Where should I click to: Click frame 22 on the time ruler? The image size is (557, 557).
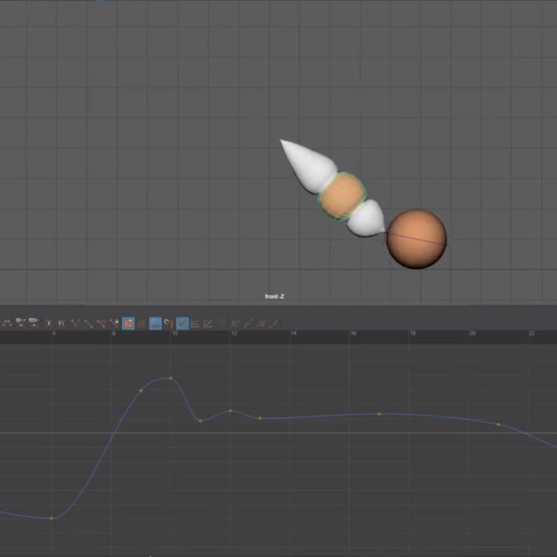[x=532, y=333]
